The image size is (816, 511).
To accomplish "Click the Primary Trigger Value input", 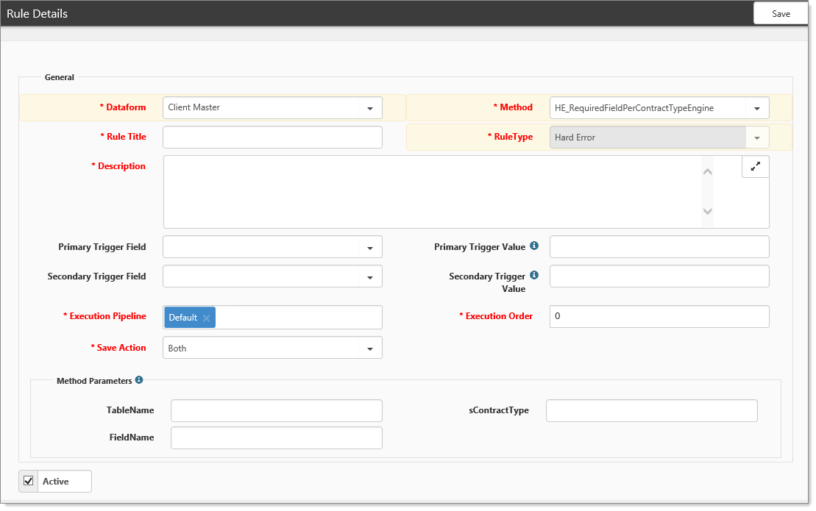I will 659,247.
